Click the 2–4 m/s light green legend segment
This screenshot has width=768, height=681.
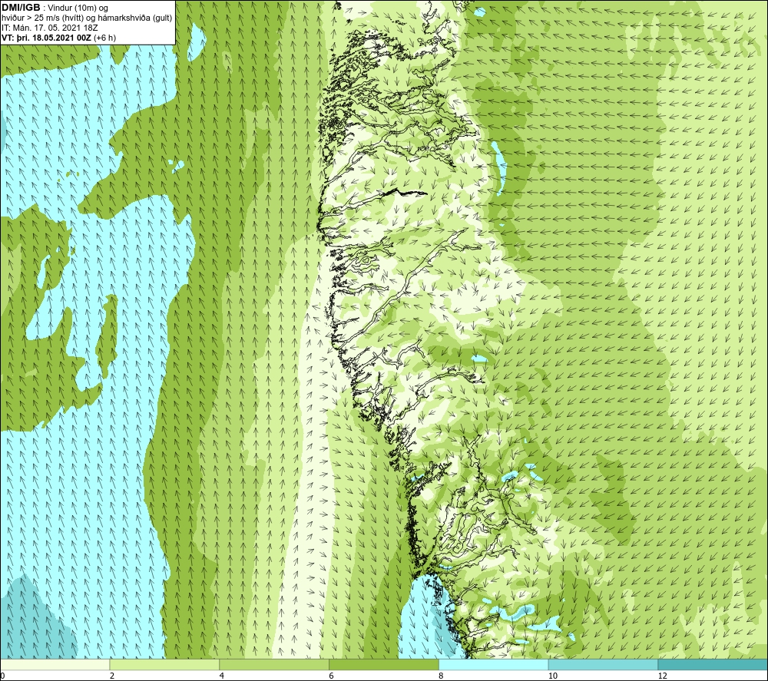tap(164, 664)
